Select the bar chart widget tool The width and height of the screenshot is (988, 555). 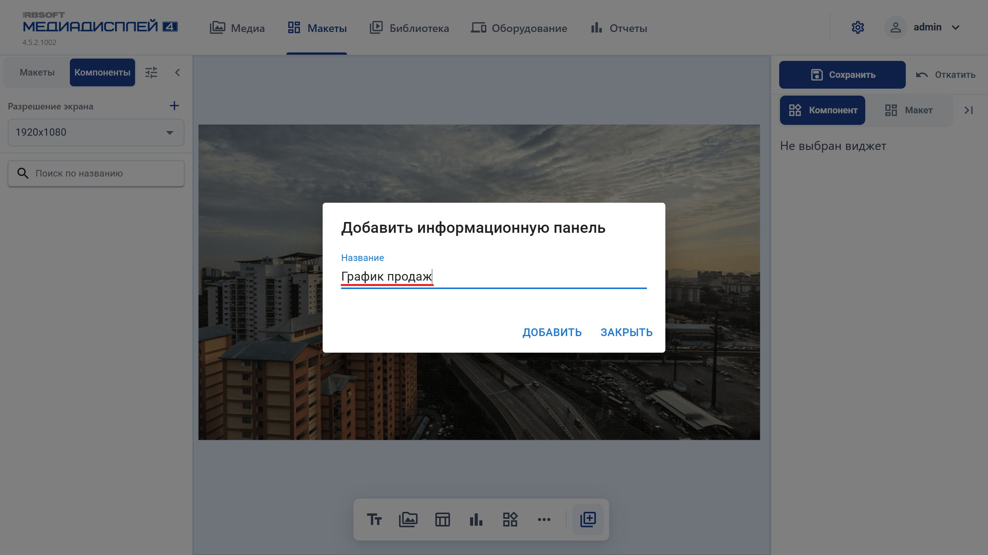476,520
